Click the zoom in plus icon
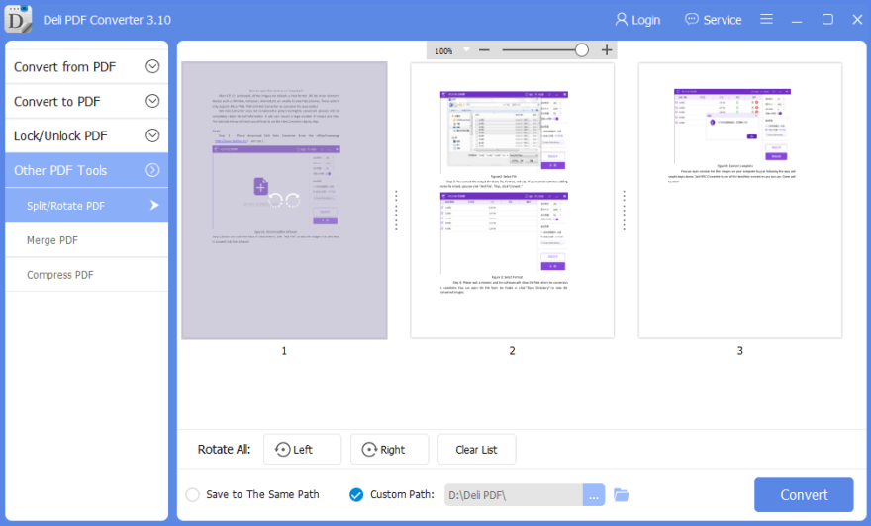This screenshot has height=526, width=871. [607, 50]
